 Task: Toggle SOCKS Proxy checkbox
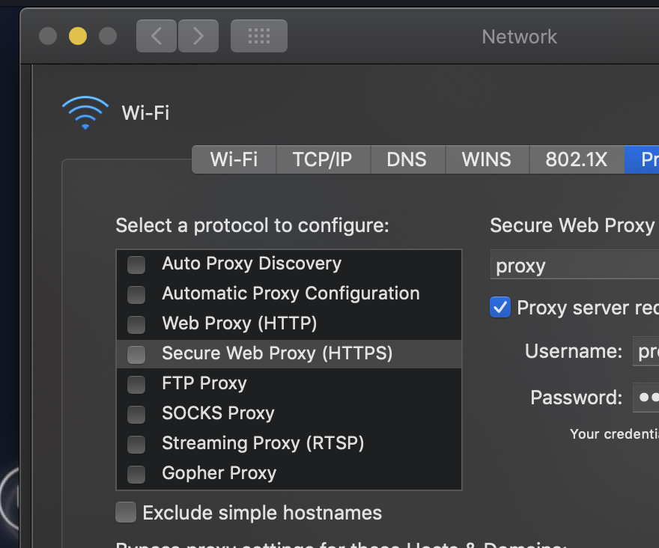(136, 414)
